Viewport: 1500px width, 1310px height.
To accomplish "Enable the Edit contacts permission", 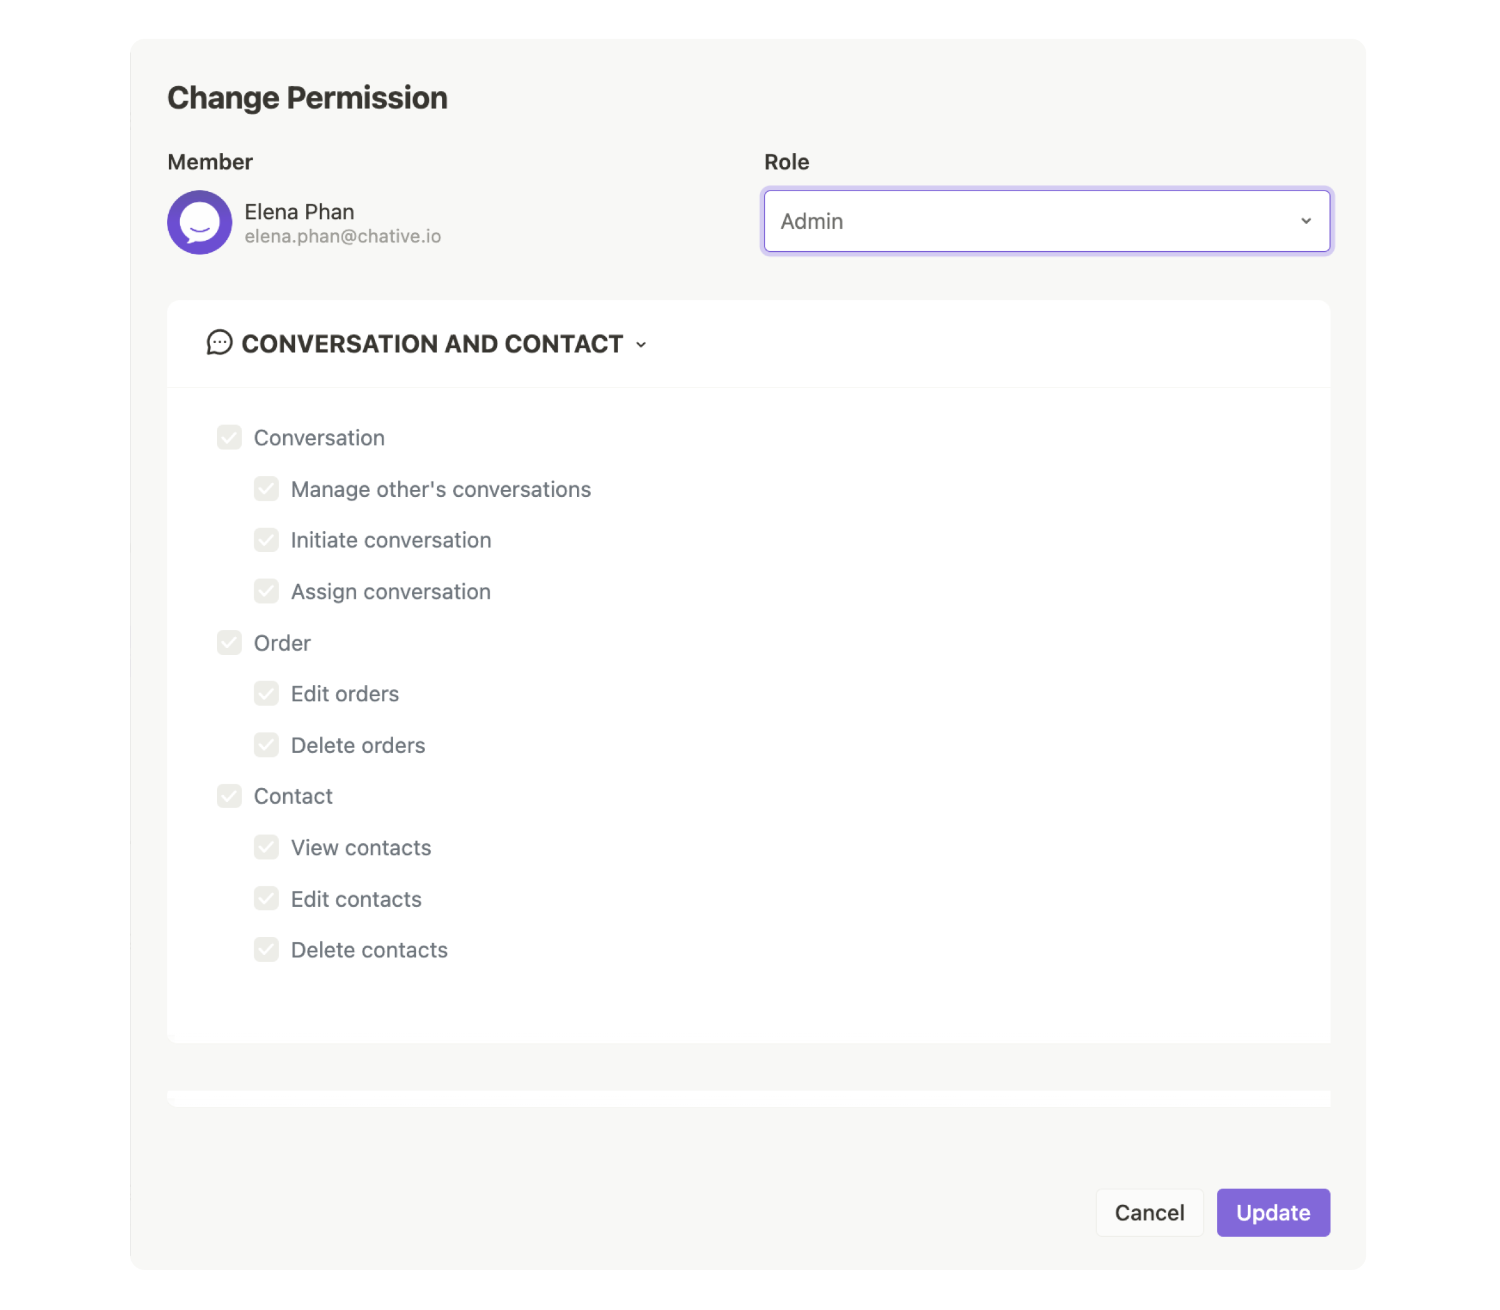I will pos(266,898).
